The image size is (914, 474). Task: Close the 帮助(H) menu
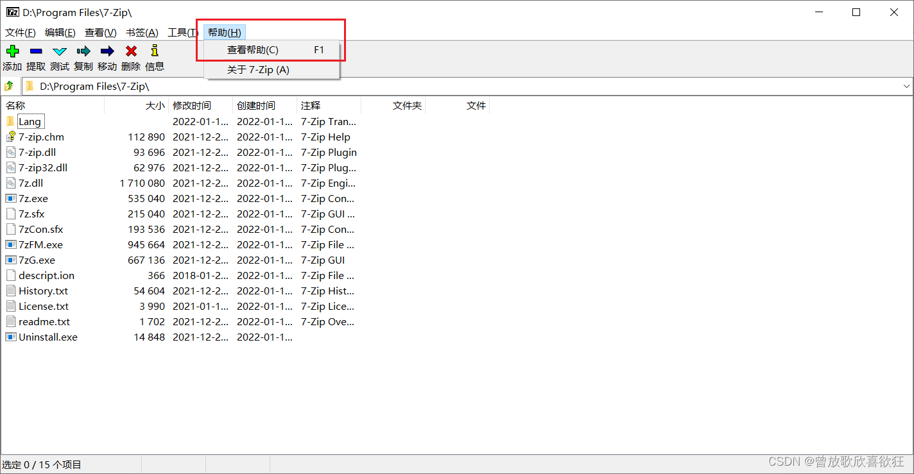point(225,33)
